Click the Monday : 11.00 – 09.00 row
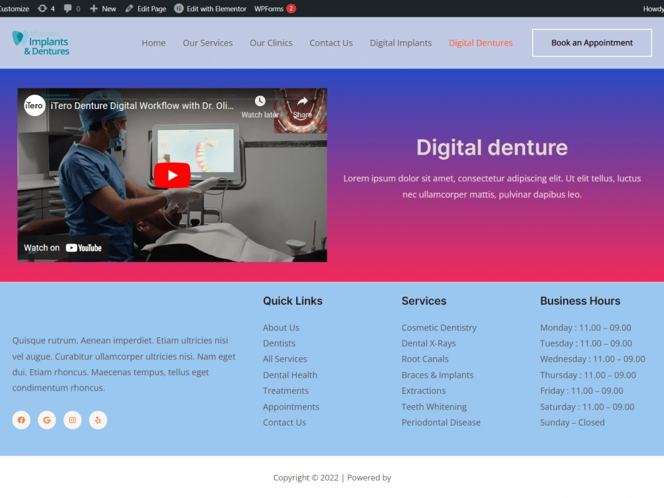This screenshot has width=664, height=498. tap(586, 328)
